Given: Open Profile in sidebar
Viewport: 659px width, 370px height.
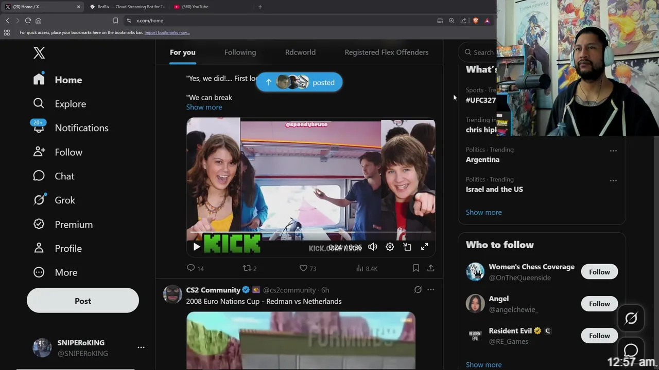Looking at the screenshot, I should click(57, 248).
